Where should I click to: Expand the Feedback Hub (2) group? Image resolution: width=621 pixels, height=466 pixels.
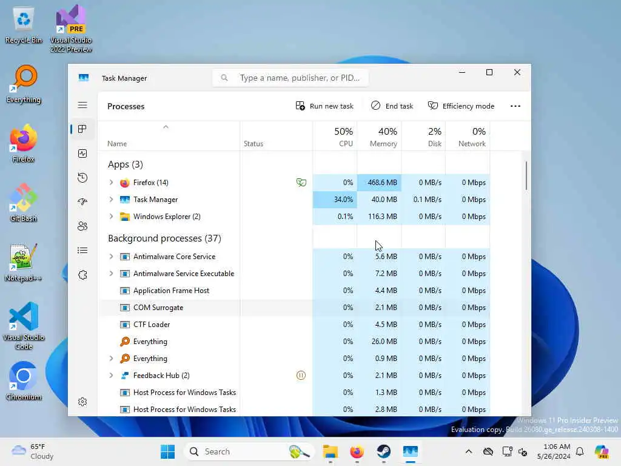click(112, 375)
